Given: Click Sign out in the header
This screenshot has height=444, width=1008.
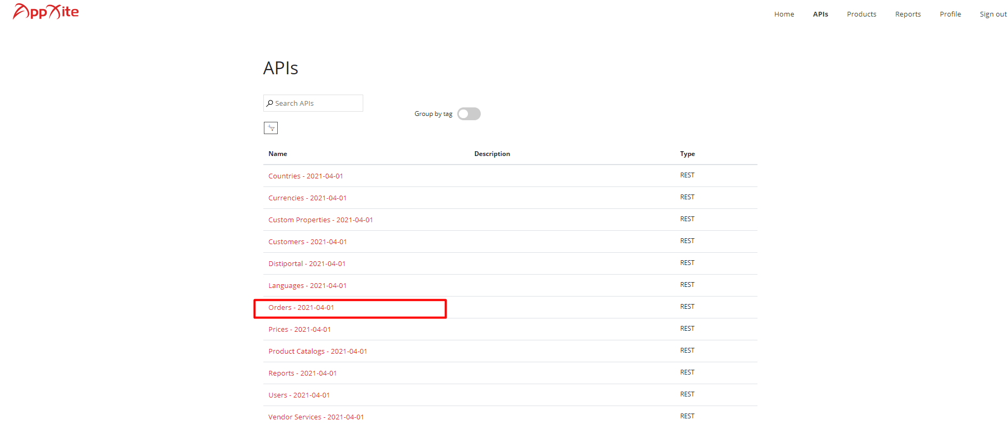Looking at the screenshot, I should [993, 14].
